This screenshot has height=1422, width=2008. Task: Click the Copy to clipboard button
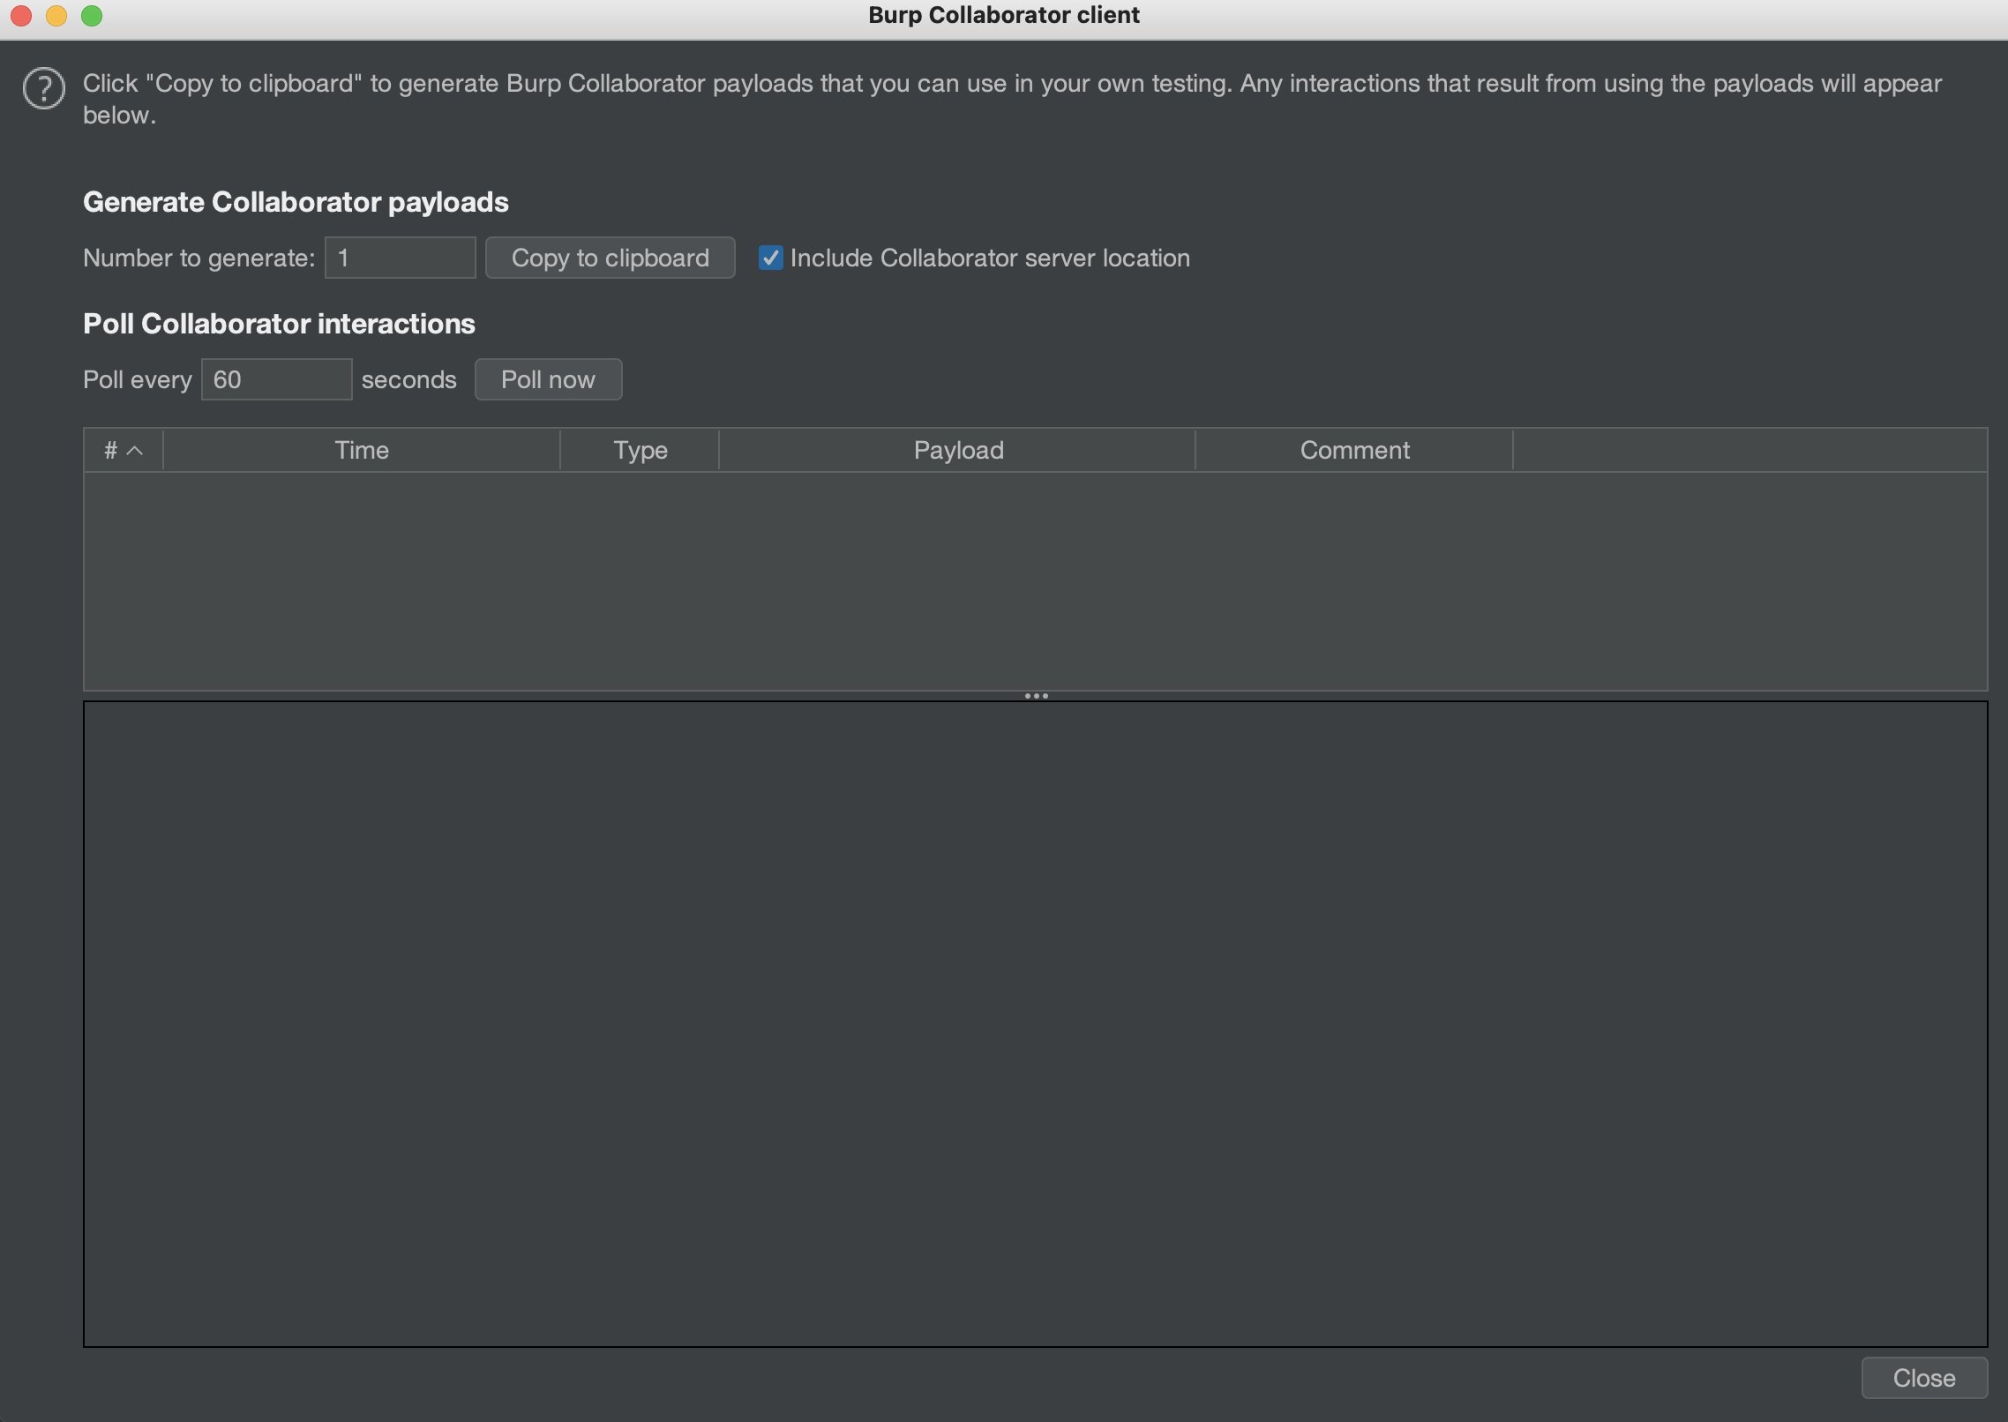[610, 258]
